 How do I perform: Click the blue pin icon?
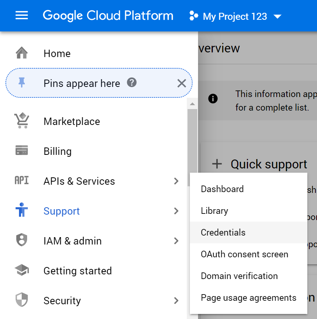[x=22, y=82]
